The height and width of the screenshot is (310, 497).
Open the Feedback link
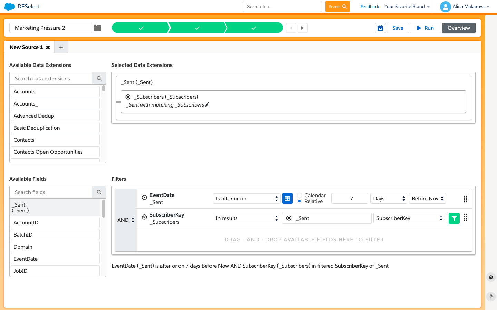click(370, 7)
